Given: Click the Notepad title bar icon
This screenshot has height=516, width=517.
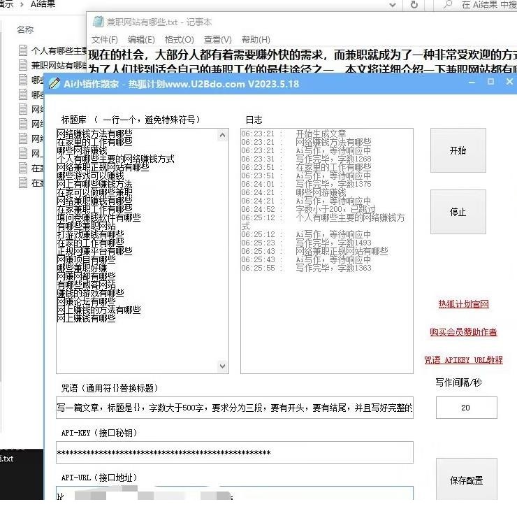Looking at the screenshot, I should click(x=98, y=22).
